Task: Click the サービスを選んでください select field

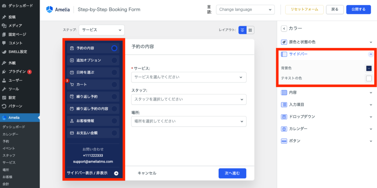Action: 188,77
